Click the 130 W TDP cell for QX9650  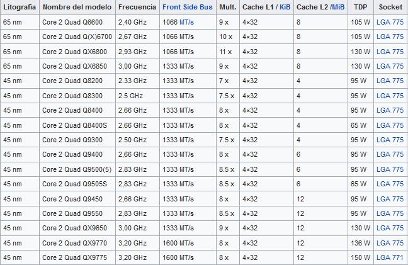pyautogui.click(x=361, y=228)
